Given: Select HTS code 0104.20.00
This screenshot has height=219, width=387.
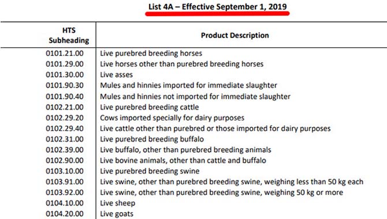Looking at the screenshot, I should click(x=65, y=214).
